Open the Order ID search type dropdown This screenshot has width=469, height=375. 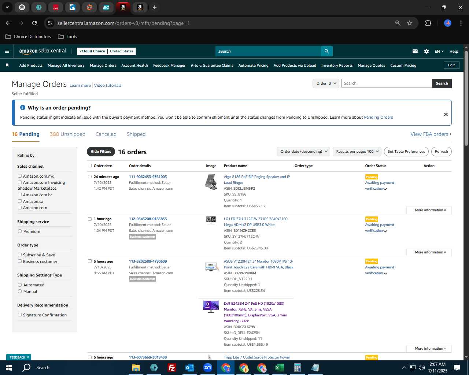326,83
